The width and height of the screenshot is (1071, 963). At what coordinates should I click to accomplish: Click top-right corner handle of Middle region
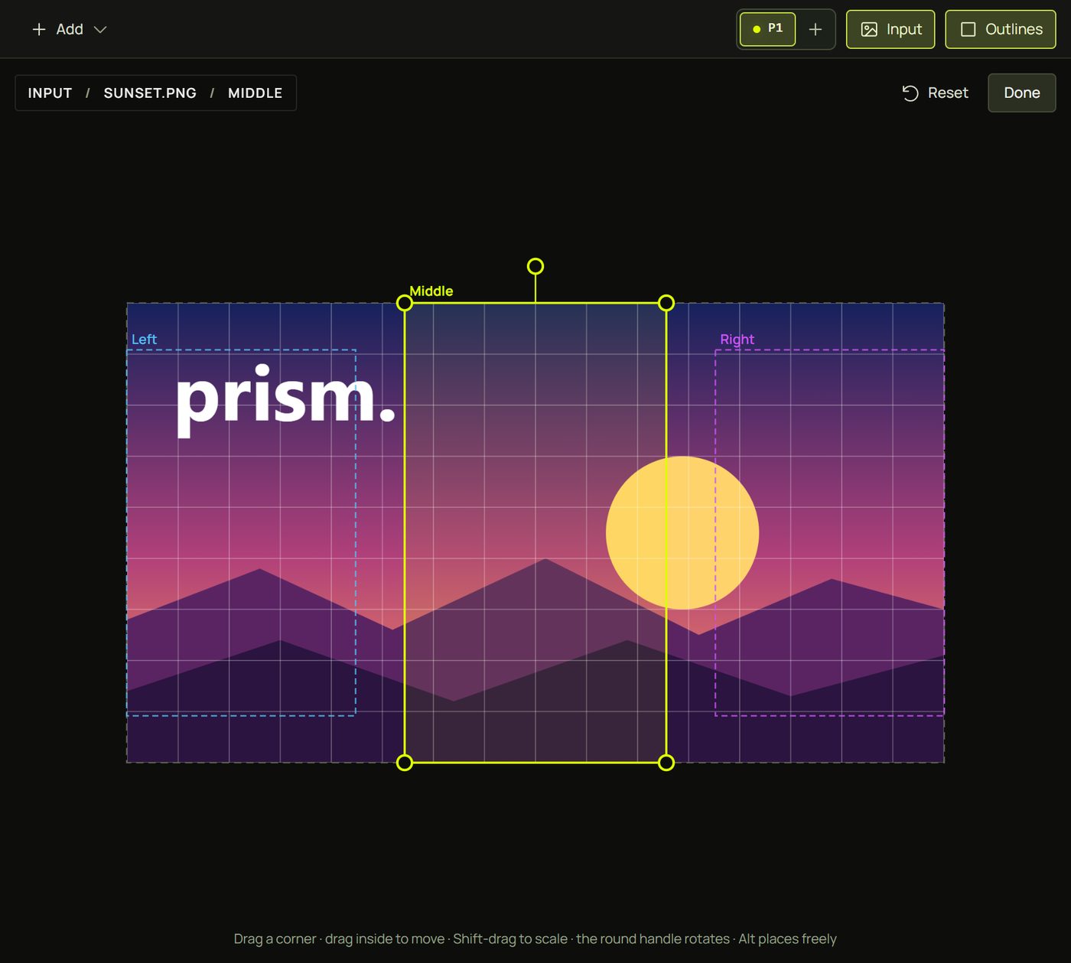coord(666,303)
